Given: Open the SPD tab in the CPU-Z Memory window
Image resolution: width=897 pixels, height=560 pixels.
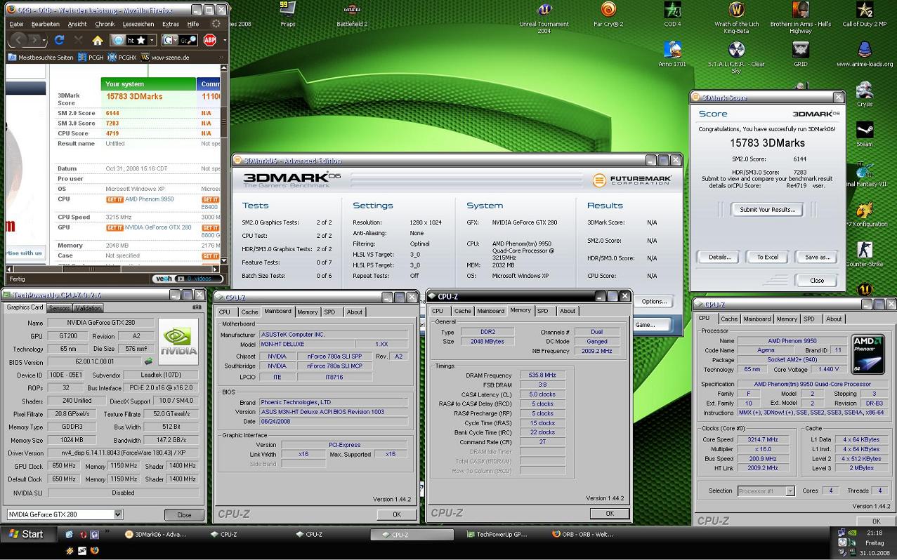Looking at the screenshot, I should coord(542,311).
